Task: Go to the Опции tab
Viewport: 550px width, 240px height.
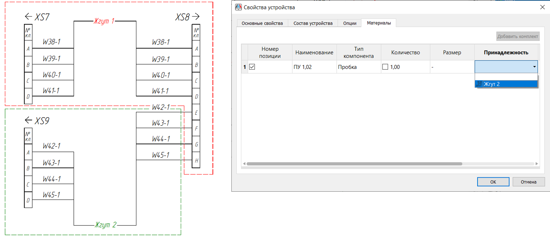Action: (x=349, y=23)
